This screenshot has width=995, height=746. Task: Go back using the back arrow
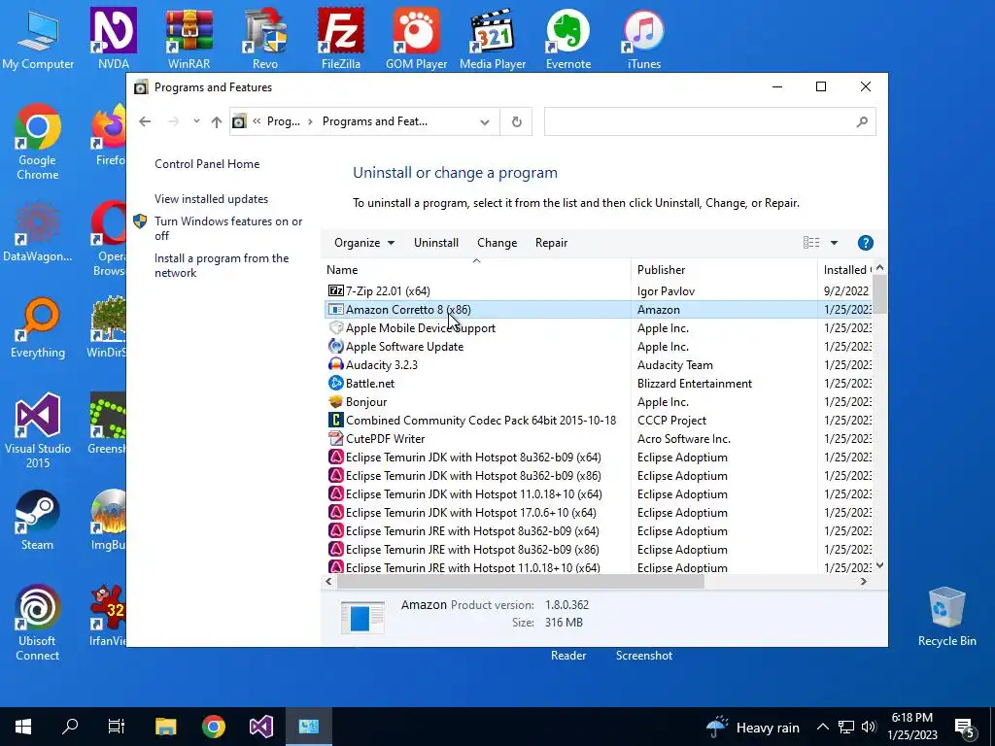coord(145,121)
